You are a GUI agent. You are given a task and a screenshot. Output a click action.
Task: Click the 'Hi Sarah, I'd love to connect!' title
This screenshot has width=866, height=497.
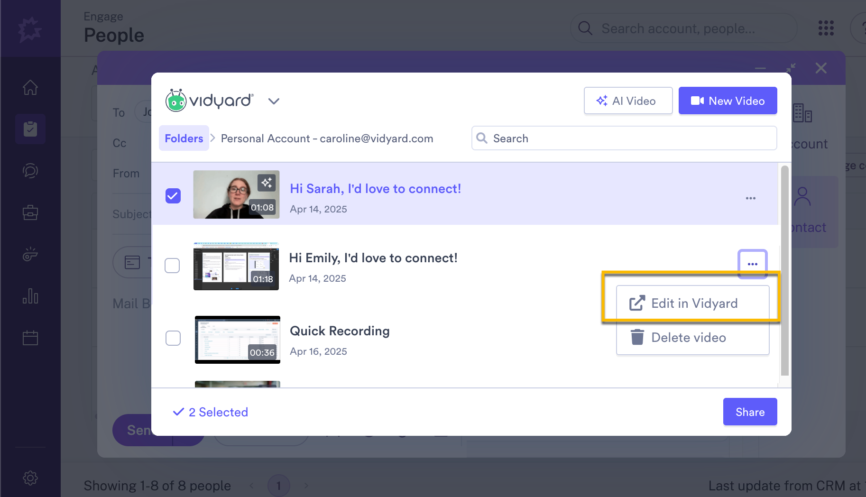point(375,189)
